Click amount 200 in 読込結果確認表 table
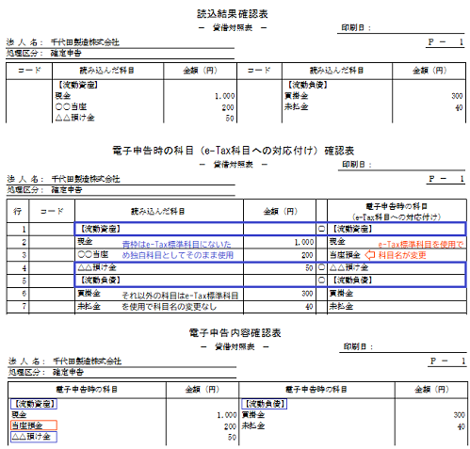The height and width of the screenshot is (449, 470). pyautogui.click(x=228, y=107)
